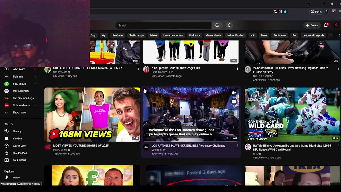Open browser extensions puzzle icon
The image size is (341, 192).
click(327, 12)
